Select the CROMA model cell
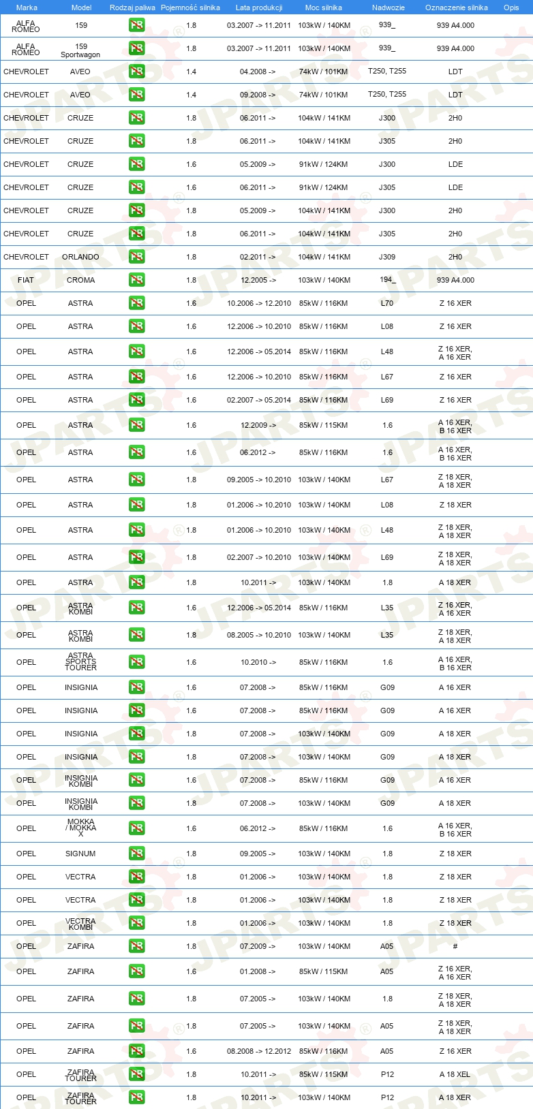Image resolution: width=533 pixels, height=1109 pixels. coord(81,280)
